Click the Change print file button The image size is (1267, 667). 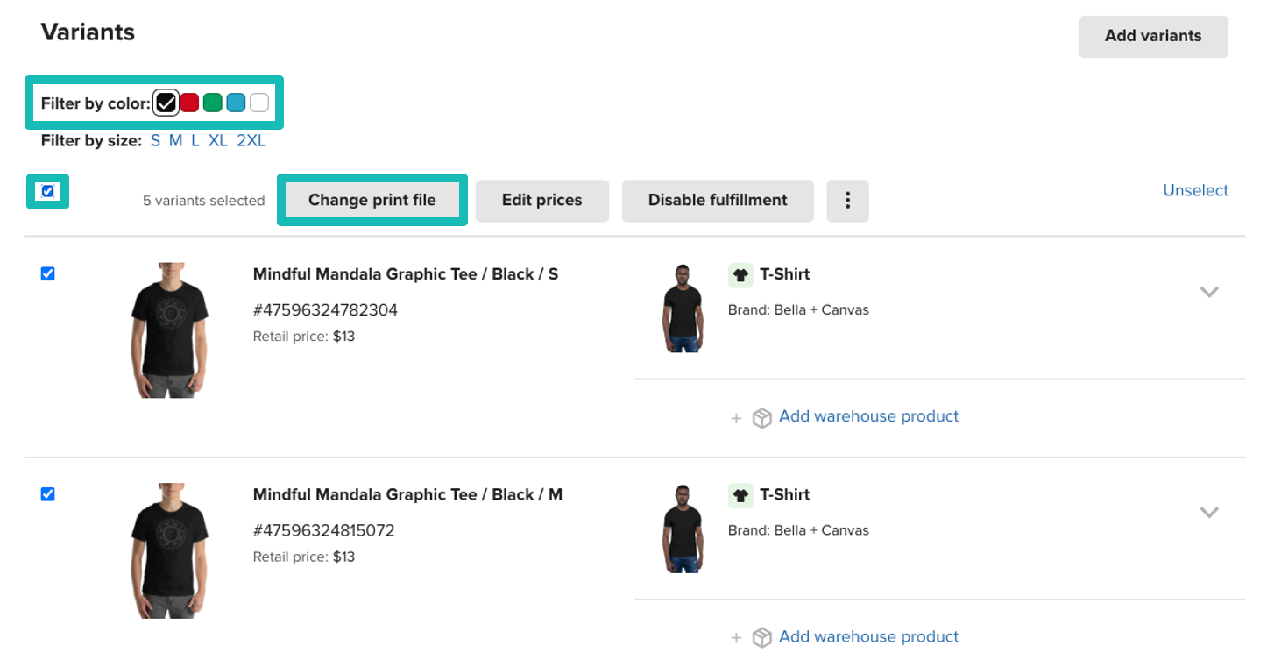(372, 200)
